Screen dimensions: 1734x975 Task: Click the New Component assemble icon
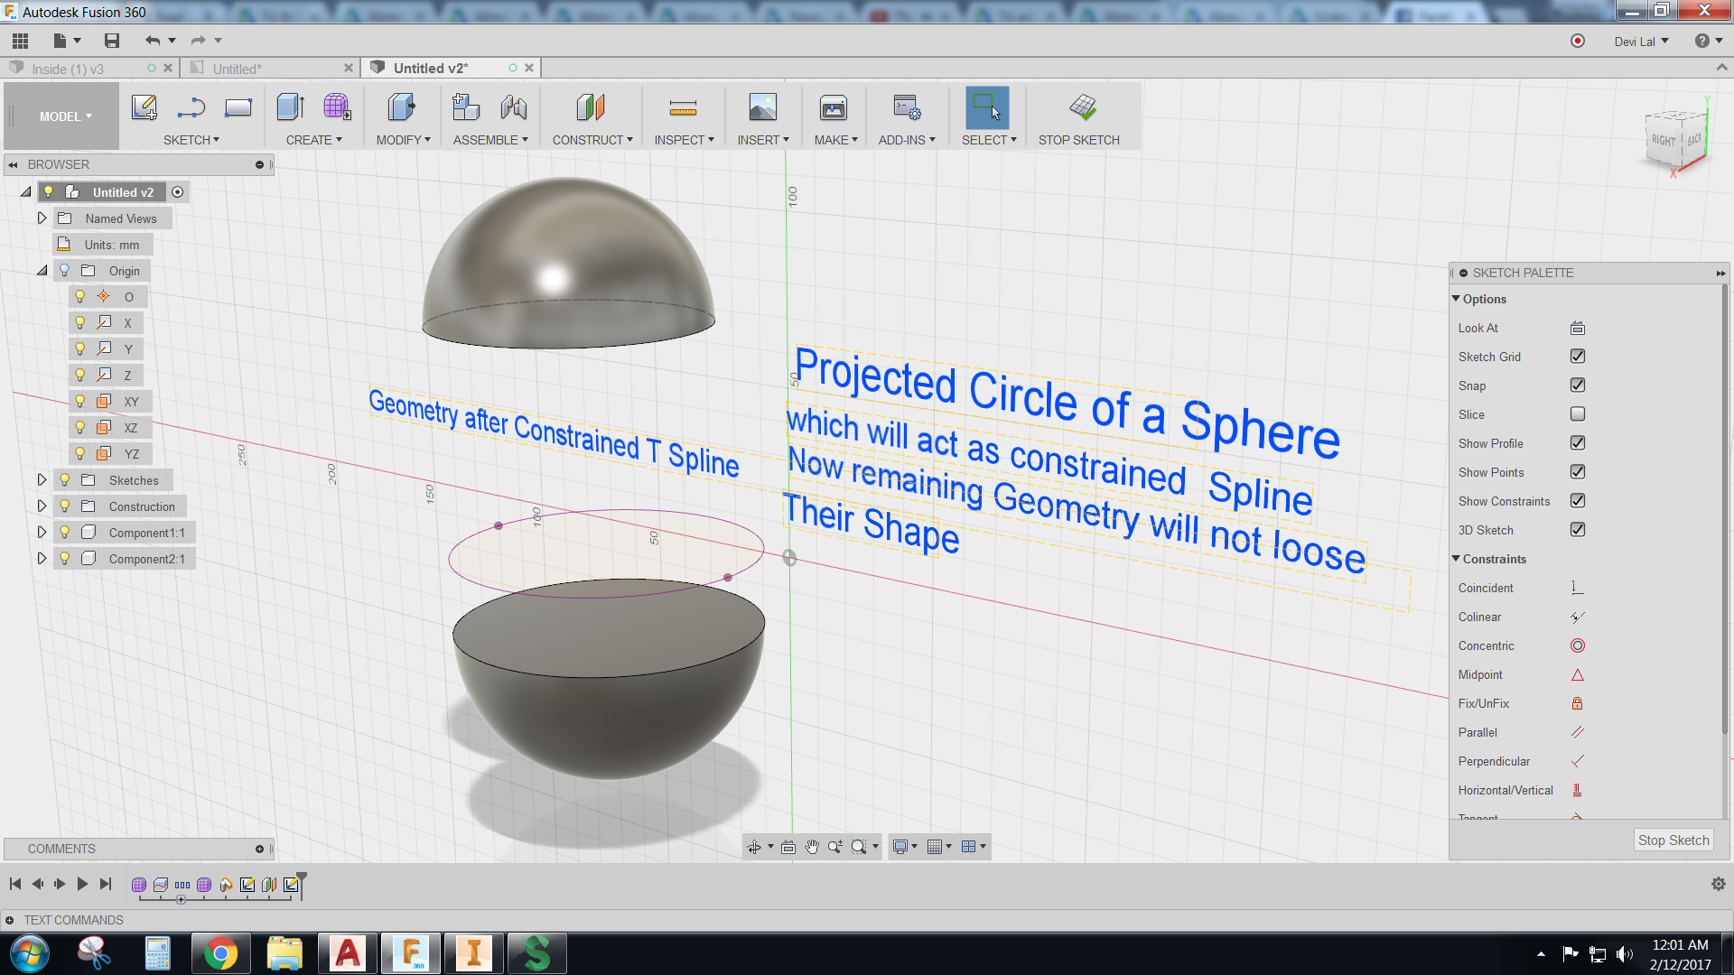pyautogui.click(x=466, y=107)
